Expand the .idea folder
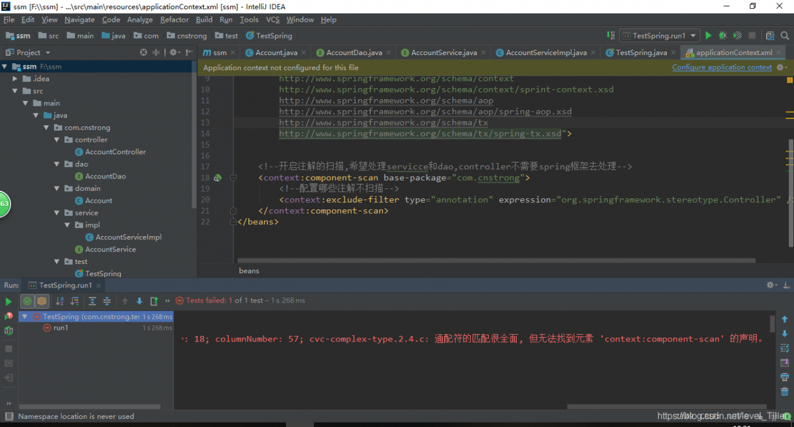This screenshot has width=794, height=427. click(16, 79)
